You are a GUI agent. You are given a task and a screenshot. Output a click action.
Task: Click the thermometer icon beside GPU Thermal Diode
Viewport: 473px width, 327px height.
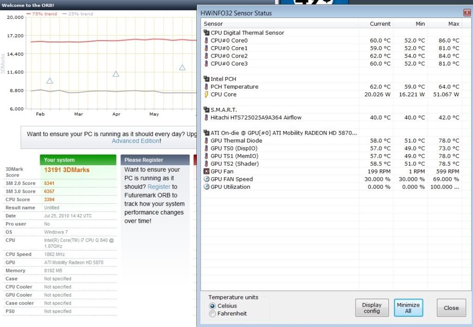point(206,141)
